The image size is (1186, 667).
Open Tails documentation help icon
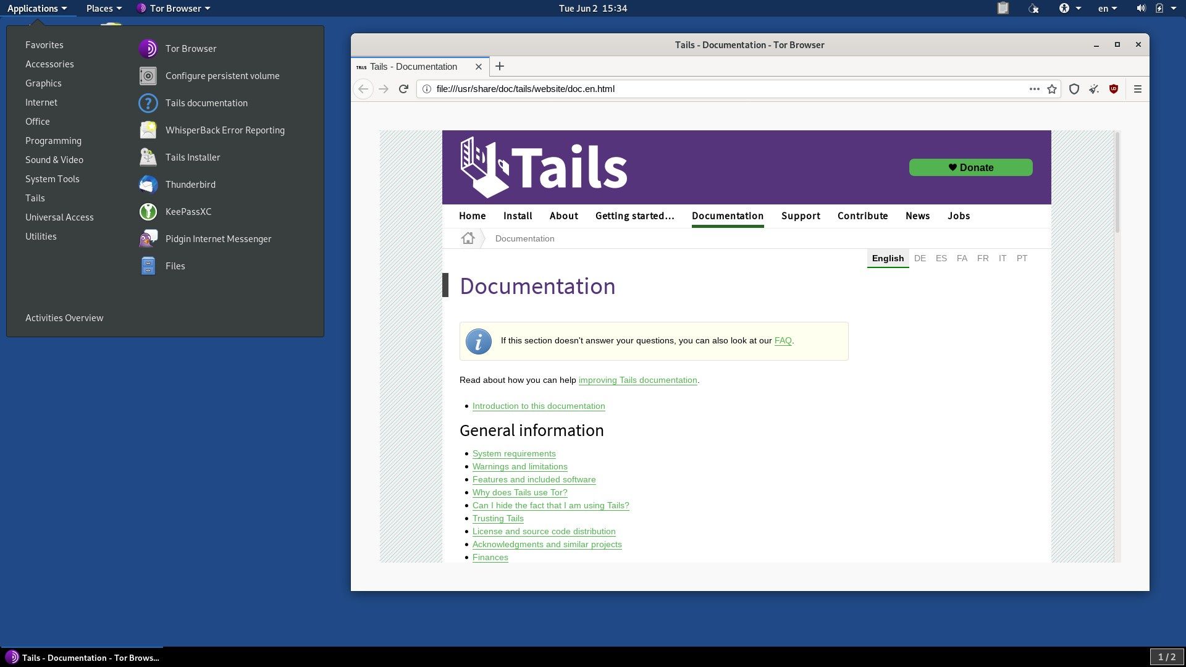tap(148, 103)
